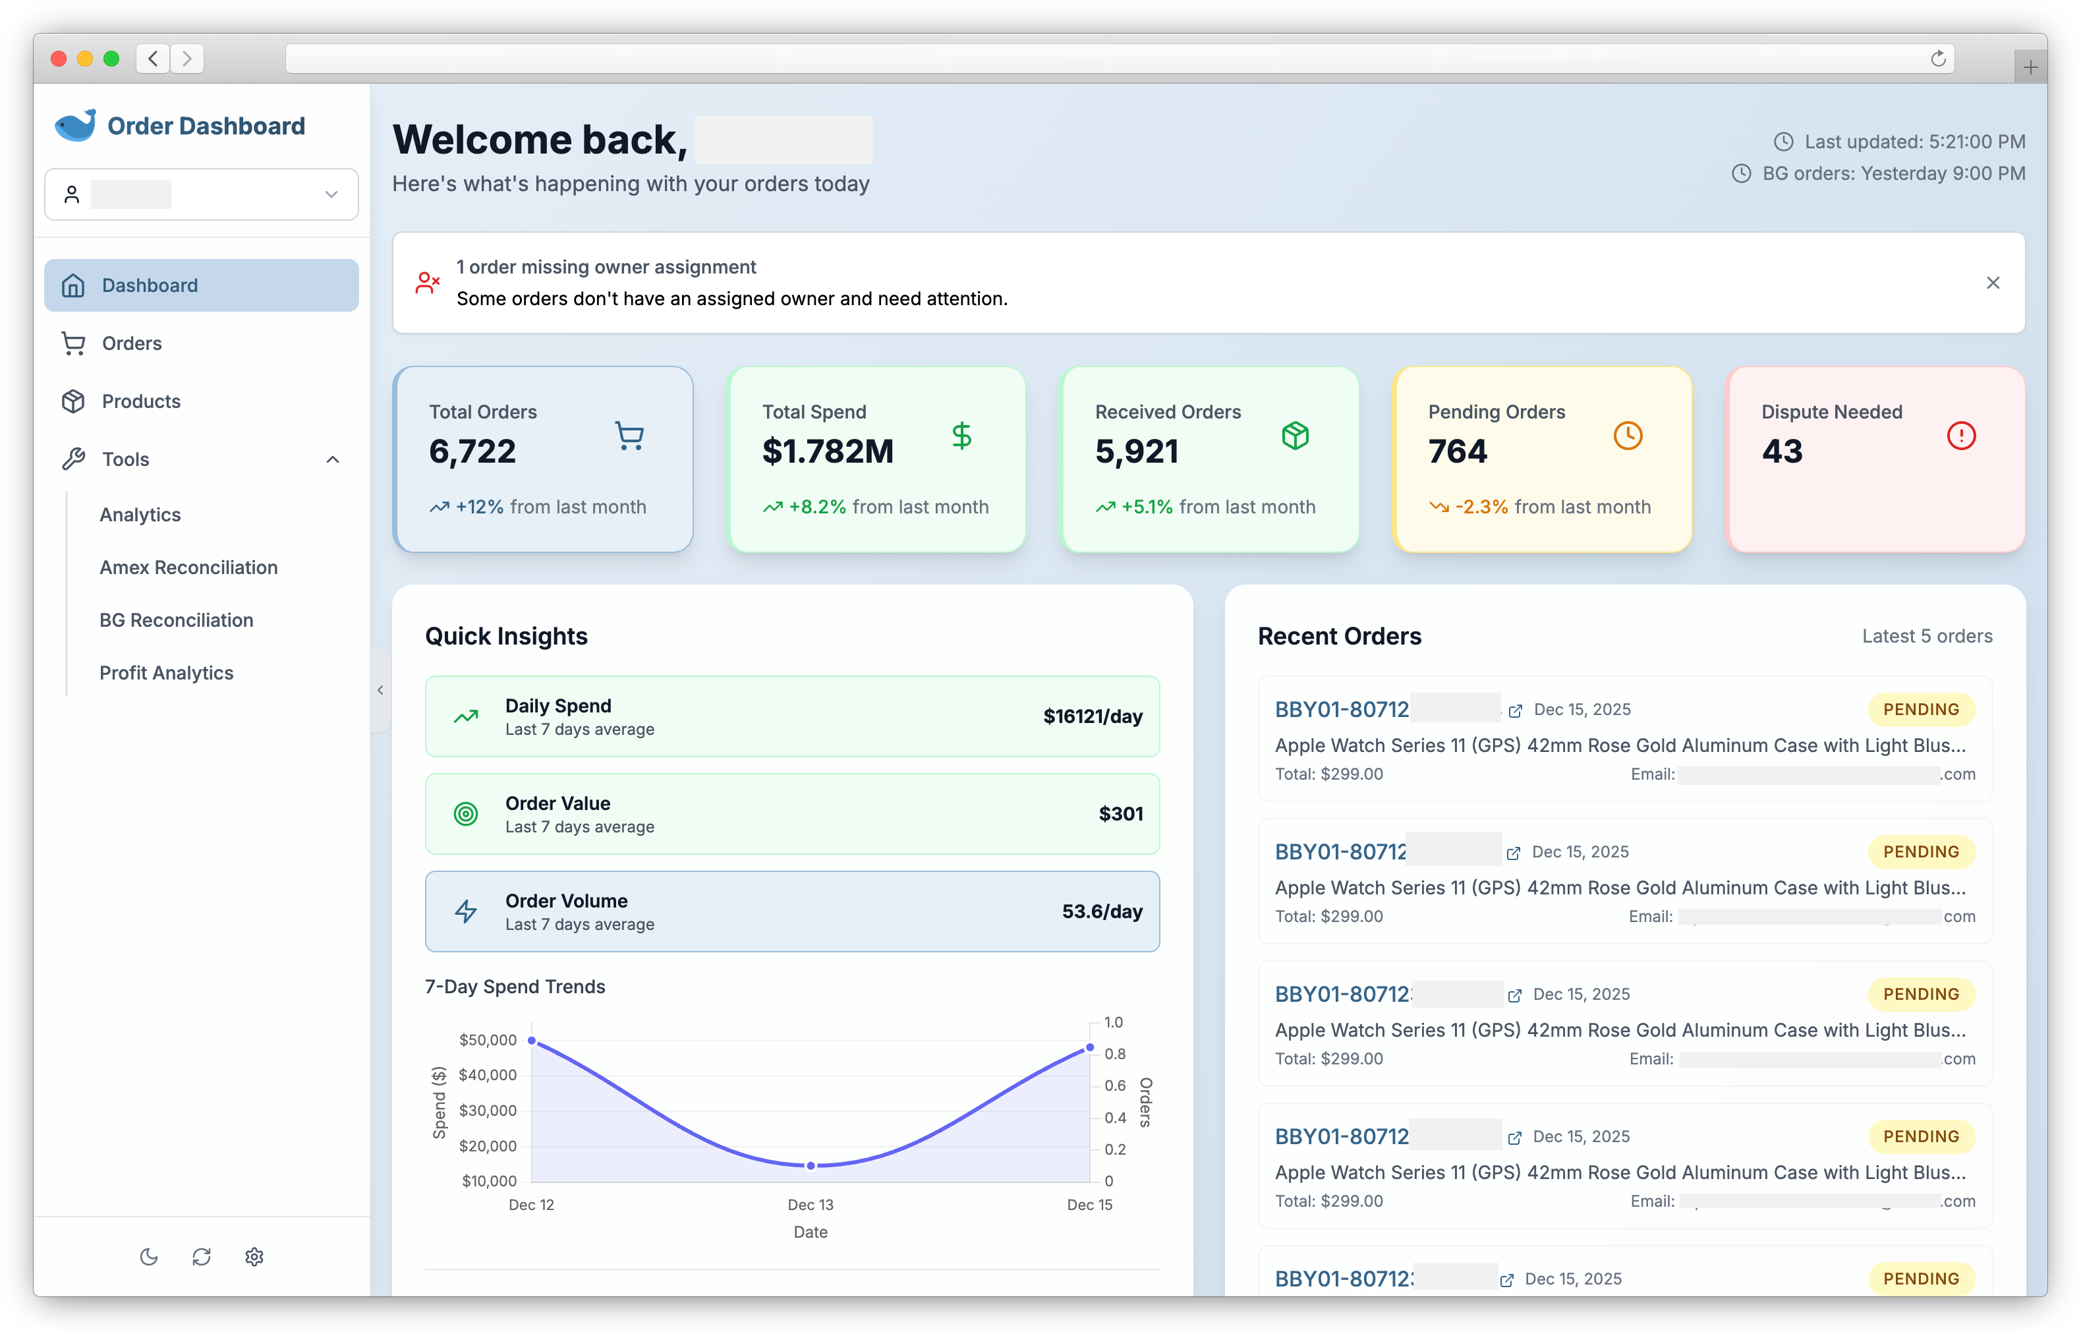The width and height of the screenshot is (2081, 1330).
Task: Click the alert icon on Dispute Needed card
Action: (x=1961, y=436)
